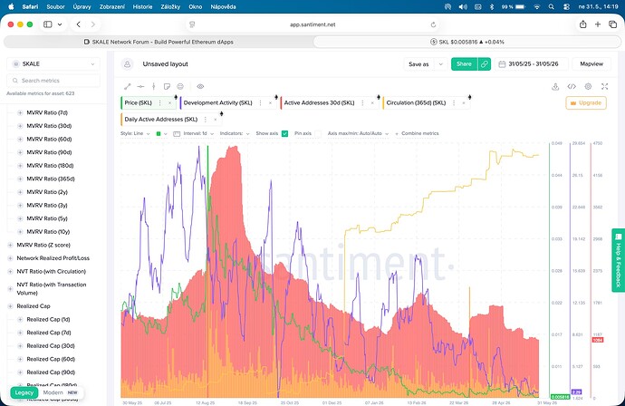Open Circulation (365d) options menu
The image size is (625, 406).
pos(454,103)
